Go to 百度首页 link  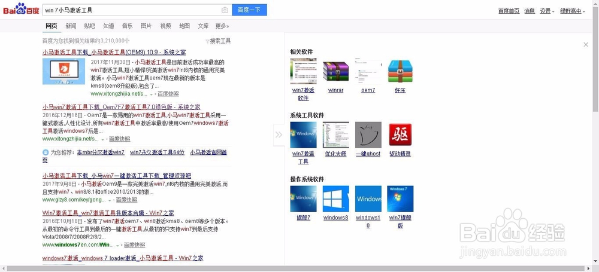509,11
